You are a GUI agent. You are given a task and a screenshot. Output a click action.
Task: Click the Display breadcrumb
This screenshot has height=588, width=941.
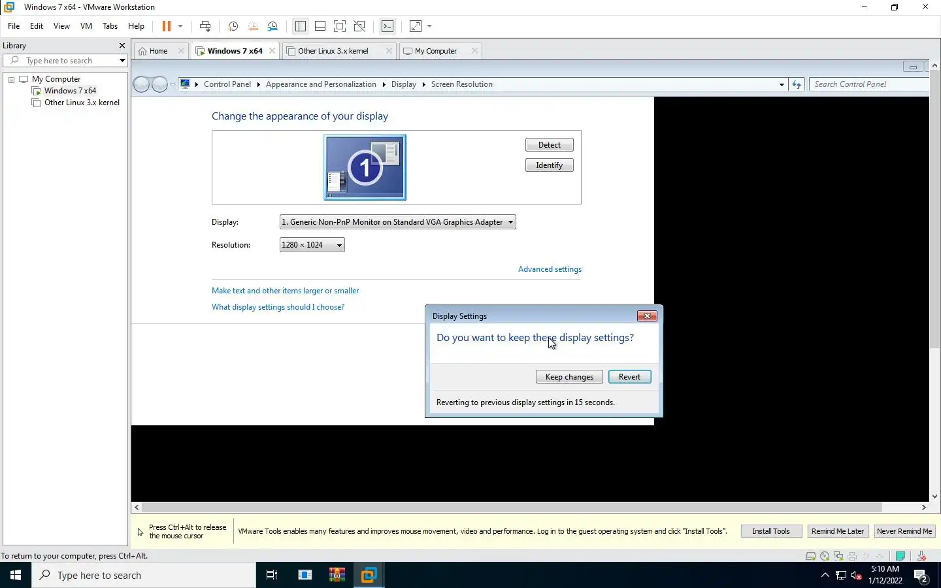point(404,84)
